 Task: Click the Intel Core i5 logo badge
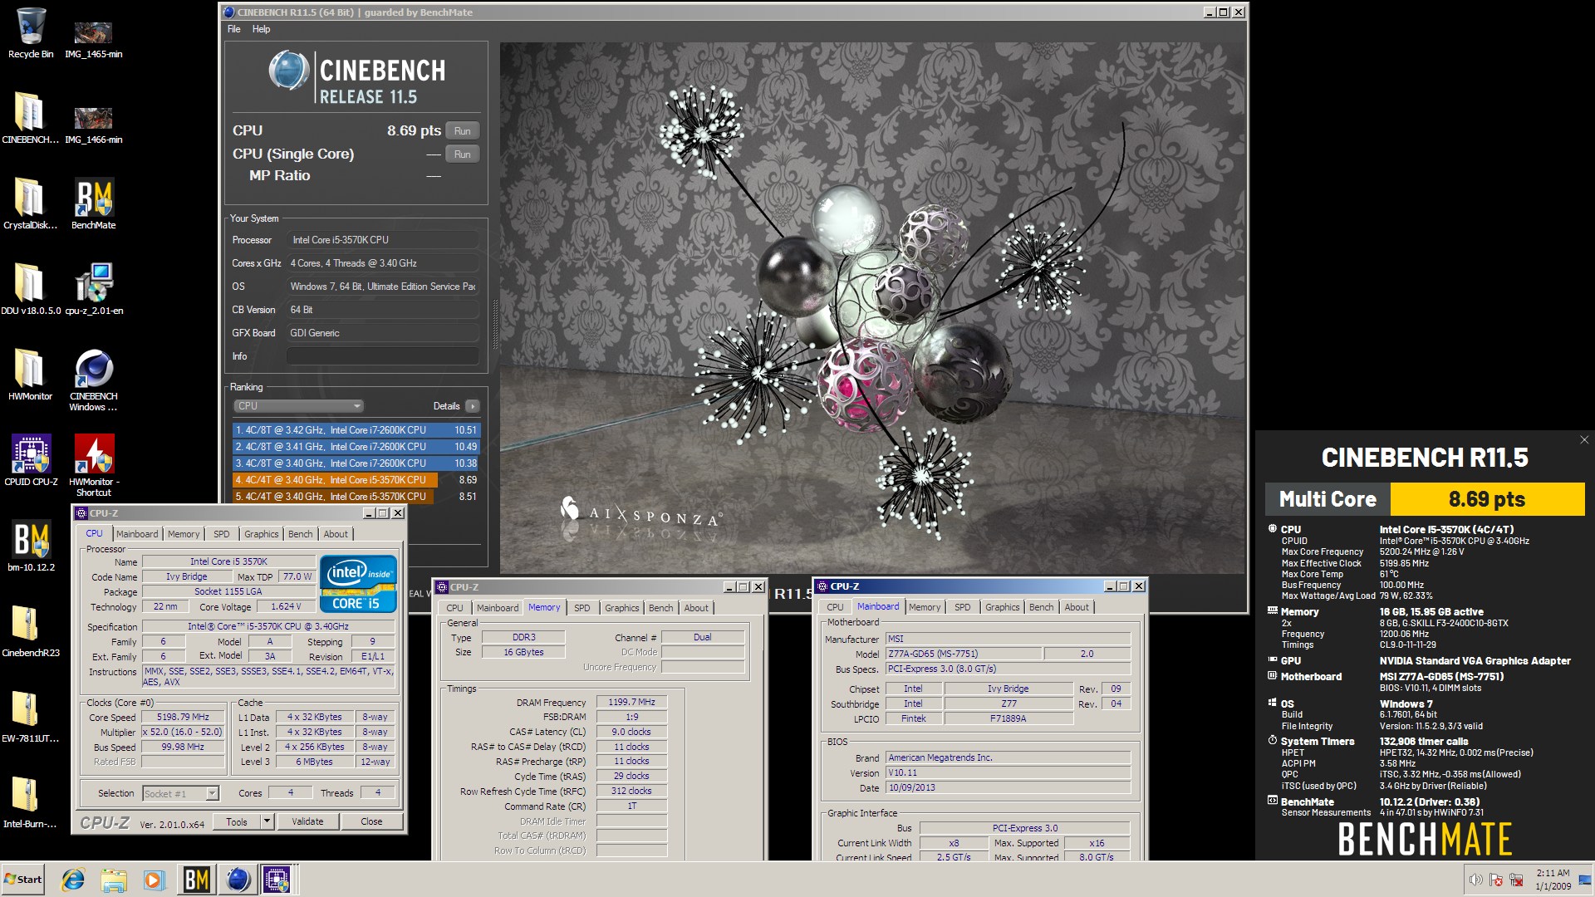pos(358,584)
